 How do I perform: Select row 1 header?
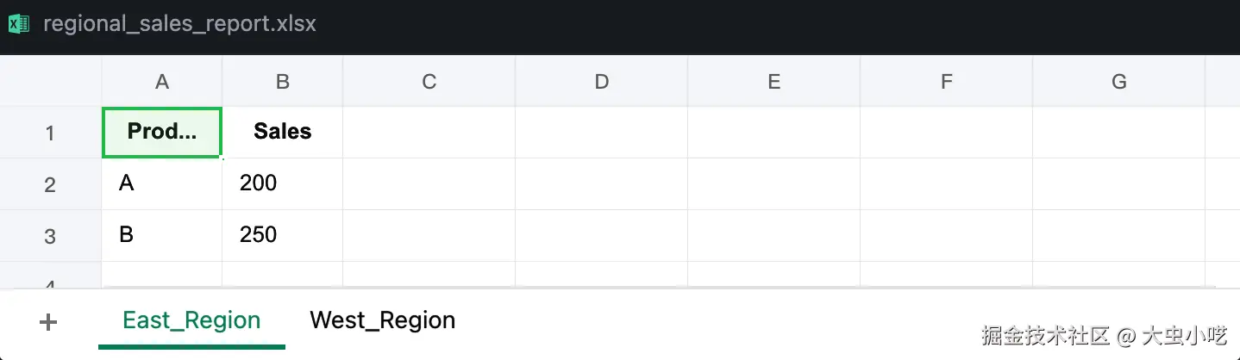(x=50, y=133)
